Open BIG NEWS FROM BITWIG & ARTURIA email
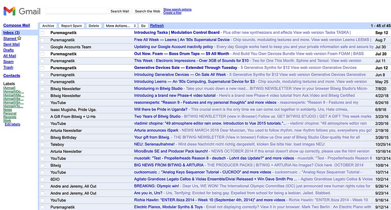391x210 pixels. [169, 165]
